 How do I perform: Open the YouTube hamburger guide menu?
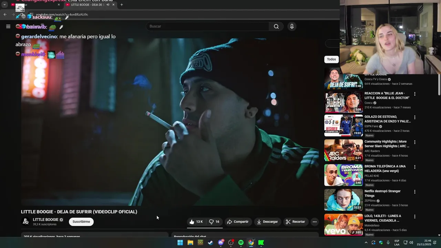[x=8, y=27]
